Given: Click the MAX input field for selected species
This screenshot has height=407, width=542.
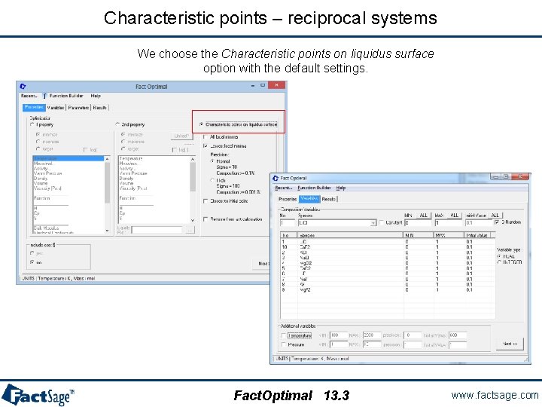Looking at the screenshot, I should (x=449, y=223).
